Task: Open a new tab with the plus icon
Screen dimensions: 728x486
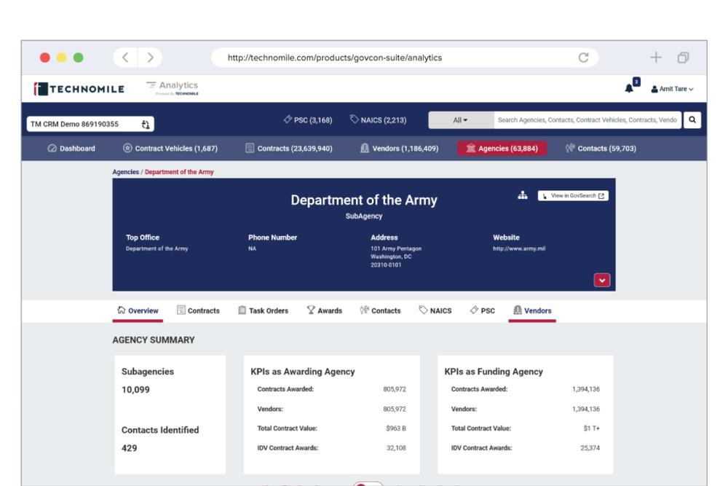Action: point(656,58)
